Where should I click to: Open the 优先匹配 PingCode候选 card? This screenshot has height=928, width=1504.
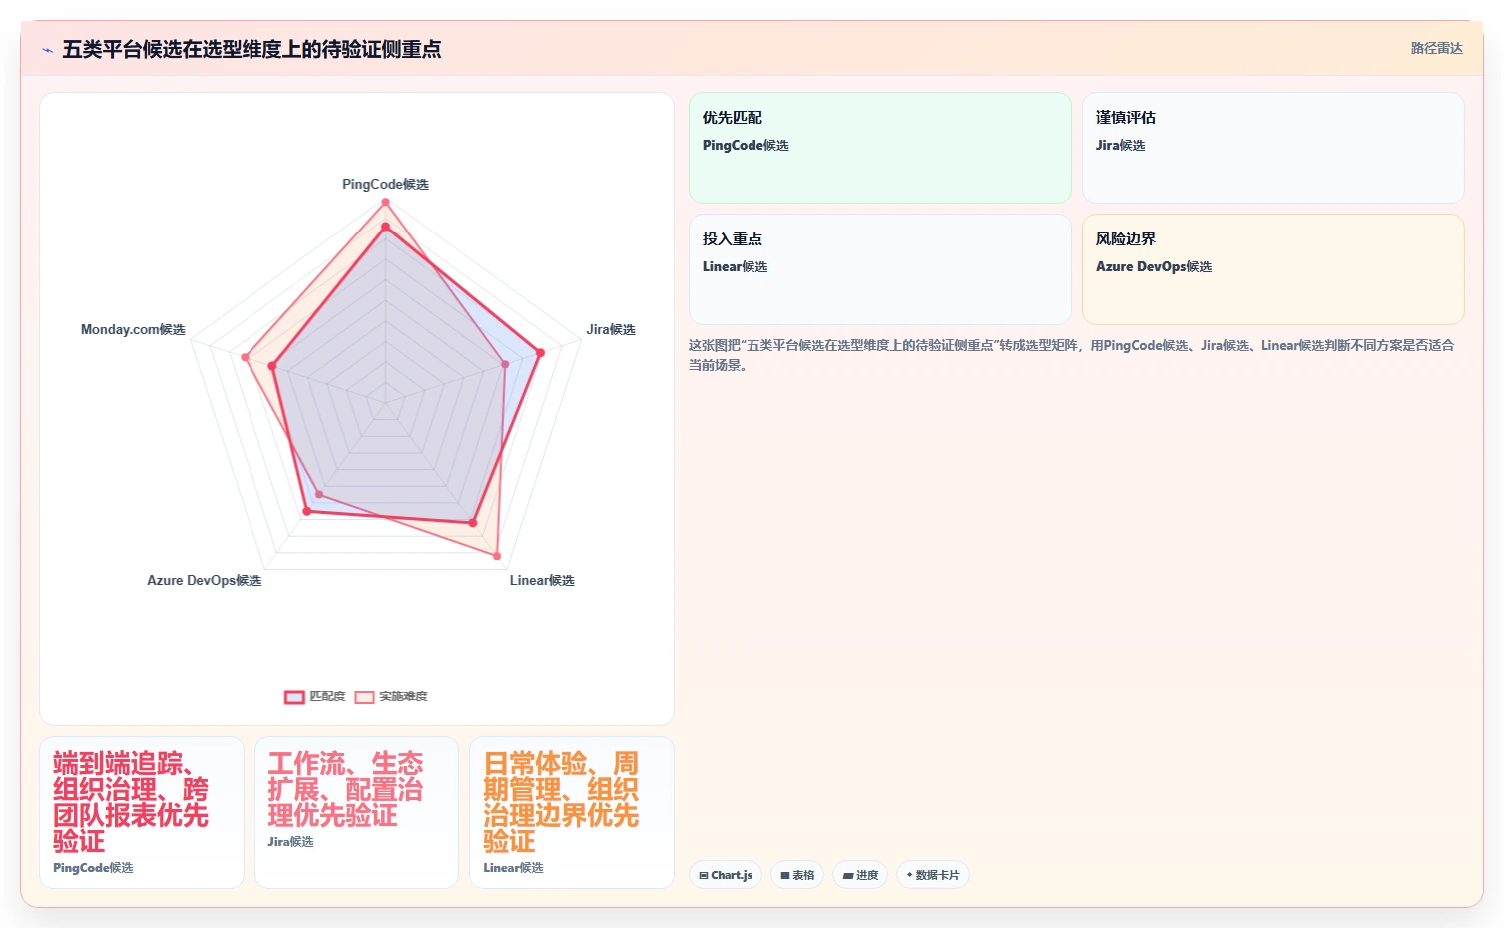(x=880, y=148)
